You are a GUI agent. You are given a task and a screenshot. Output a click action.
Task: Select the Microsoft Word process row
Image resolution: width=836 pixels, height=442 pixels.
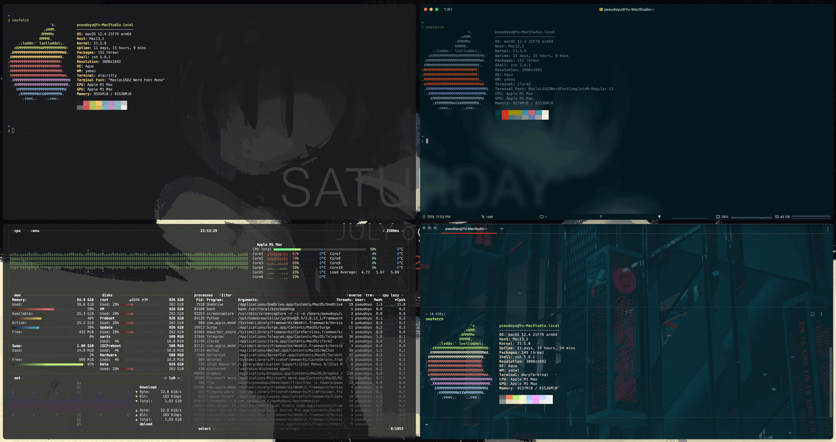(300, 378)
